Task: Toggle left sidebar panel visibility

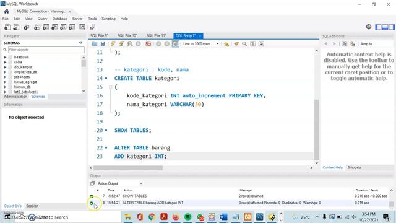Action: [379, 27]
